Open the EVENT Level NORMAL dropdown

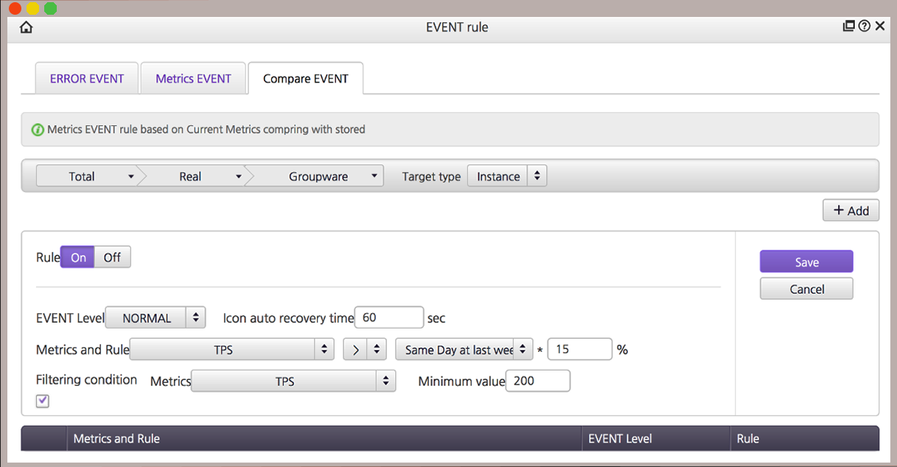[156, 318]
